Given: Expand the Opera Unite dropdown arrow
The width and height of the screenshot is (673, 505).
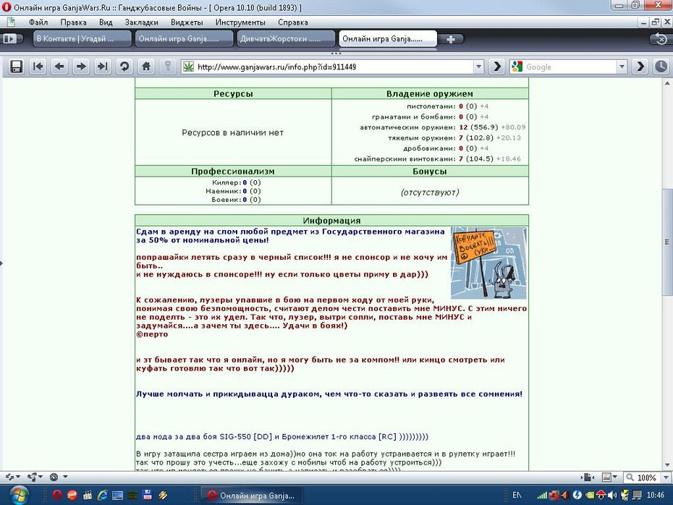Looking at the screenshot, I should pos(41,477).
